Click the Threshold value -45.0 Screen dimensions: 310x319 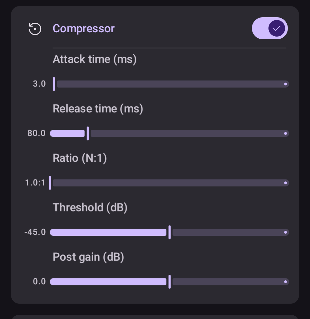click(x=35, y=232)
